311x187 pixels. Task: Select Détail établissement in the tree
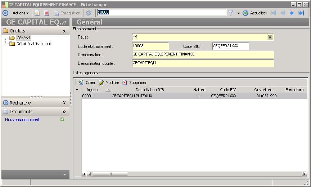[x=34, y=44]
